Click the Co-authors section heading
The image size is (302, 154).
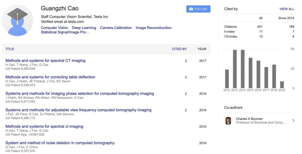pos(233,107)
